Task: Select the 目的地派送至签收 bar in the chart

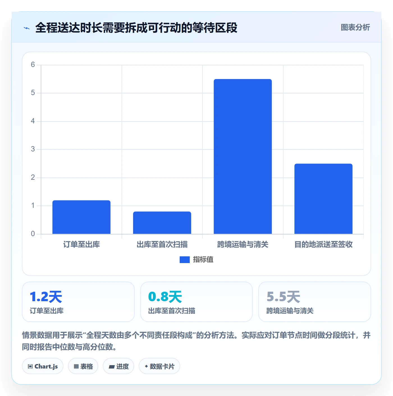Action: click(323, 199)
